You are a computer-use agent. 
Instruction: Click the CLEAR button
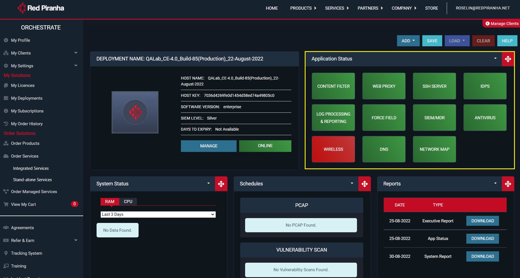point(483,41)
